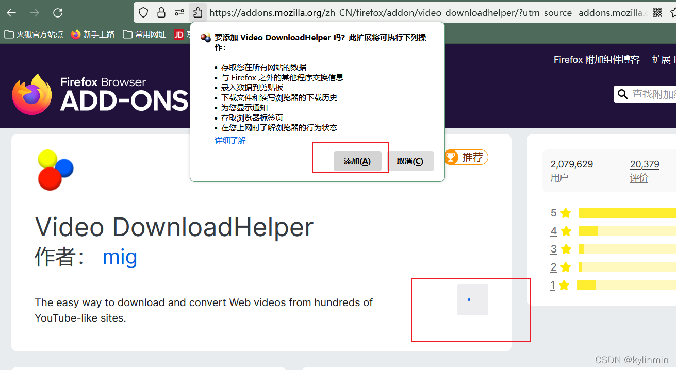Open the 常用网址 bookmark folder
The image size is (676, 370).
tap(144, 35)
